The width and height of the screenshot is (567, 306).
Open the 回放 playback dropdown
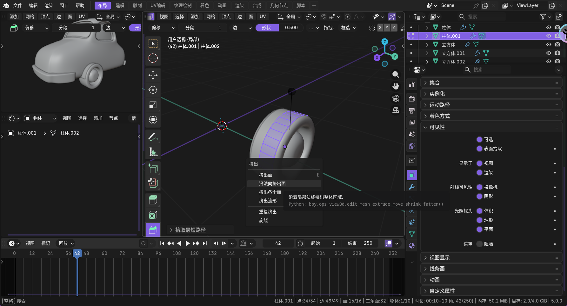tap(66, 243)
